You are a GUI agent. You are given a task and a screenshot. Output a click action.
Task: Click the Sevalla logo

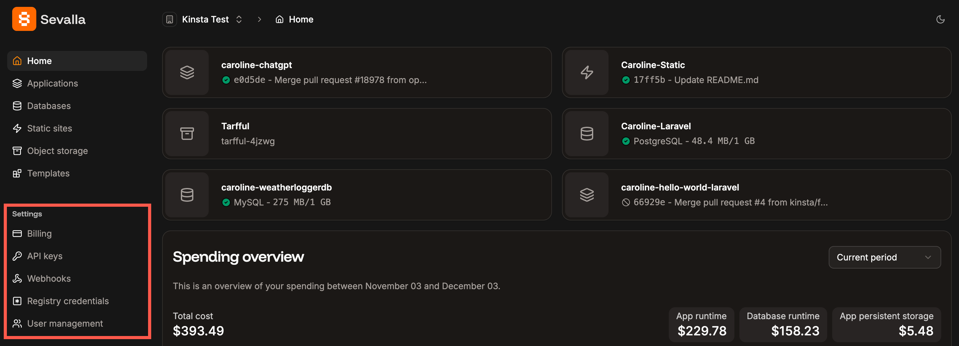23,19
